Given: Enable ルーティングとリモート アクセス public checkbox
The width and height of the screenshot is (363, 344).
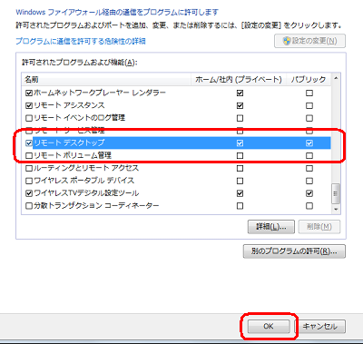Looking at the screenshot, I should click(309, 168).
